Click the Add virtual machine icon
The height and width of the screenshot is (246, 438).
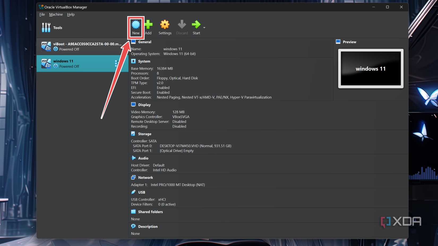(x=148, y=25)
